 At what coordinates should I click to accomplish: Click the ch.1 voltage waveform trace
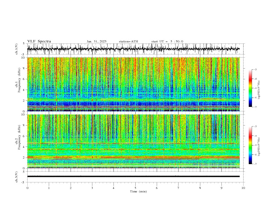(133, 49)
